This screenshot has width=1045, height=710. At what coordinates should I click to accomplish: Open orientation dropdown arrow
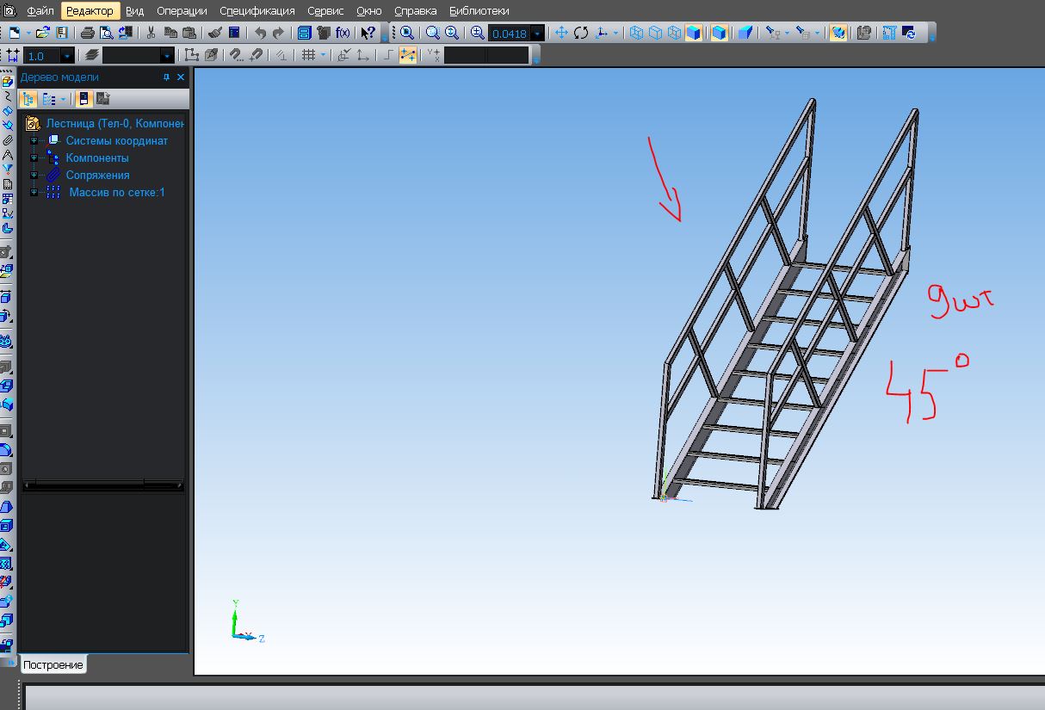pos(615,33)
